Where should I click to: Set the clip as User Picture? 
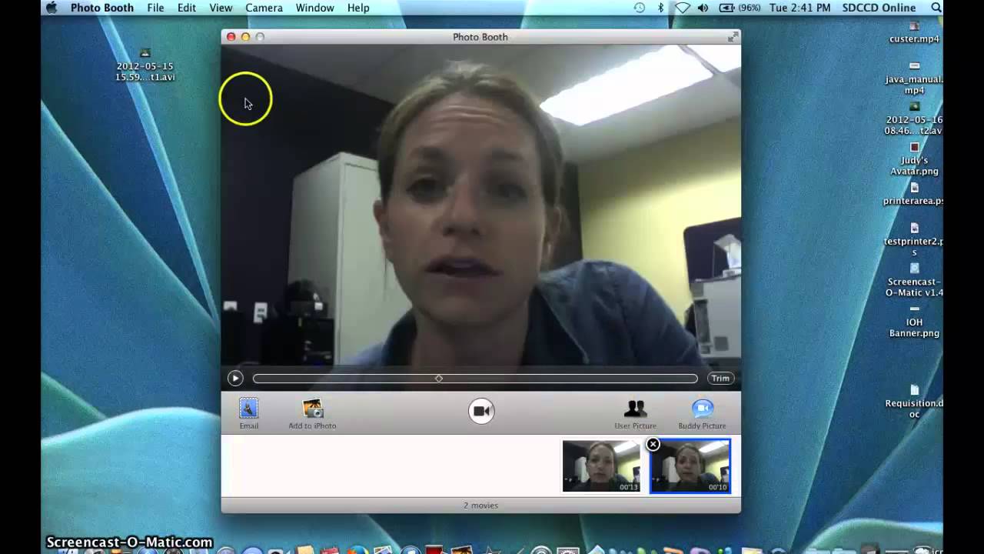pyautogui.click(x=635, y=413)
